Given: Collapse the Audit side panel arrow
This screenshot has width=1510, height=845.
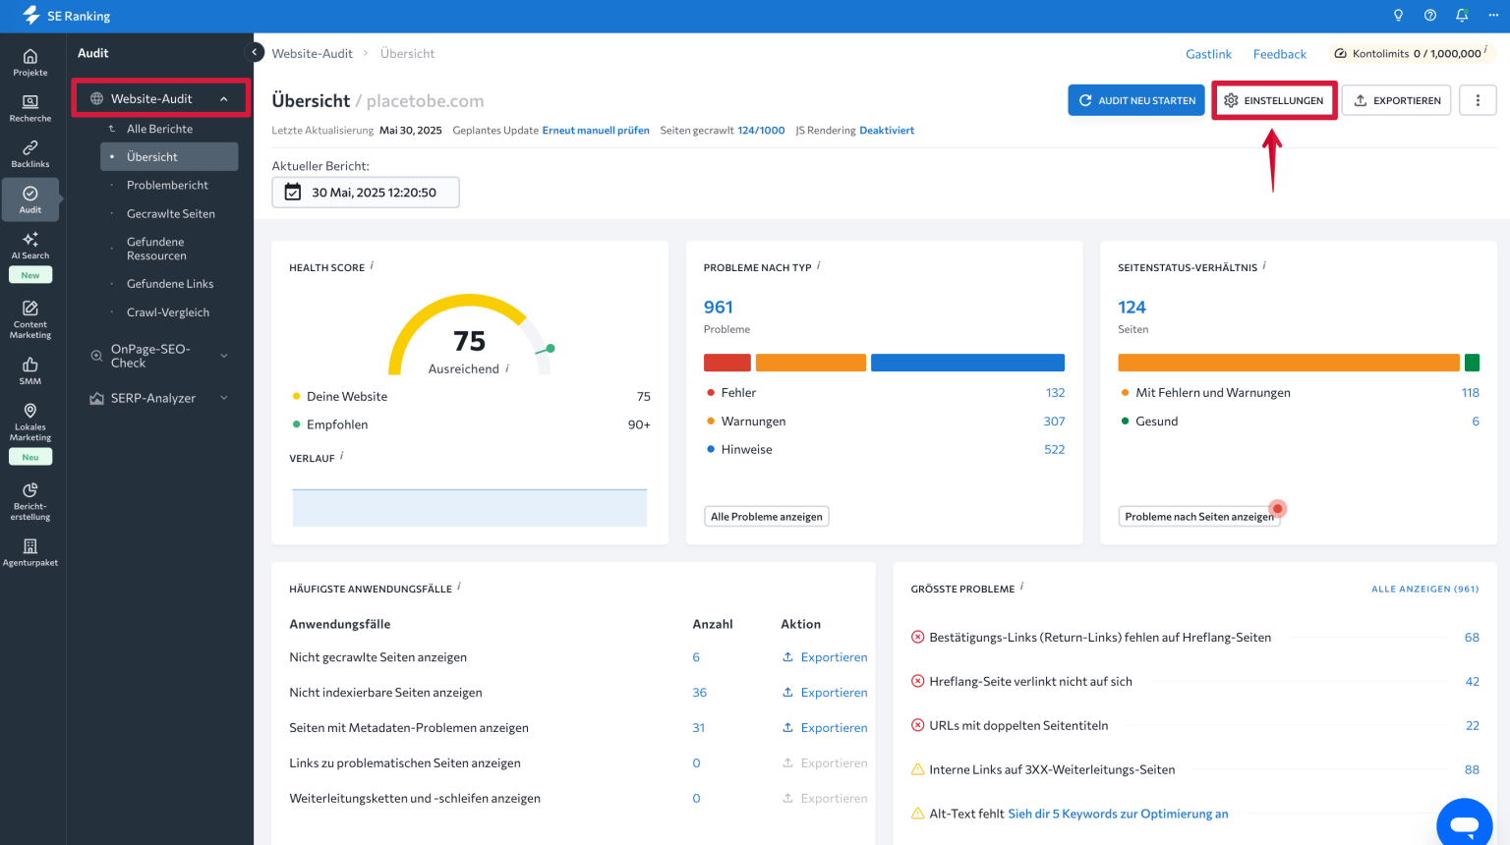Looking at the screenshot, I should pyautogui.click(x=255, y=53).
